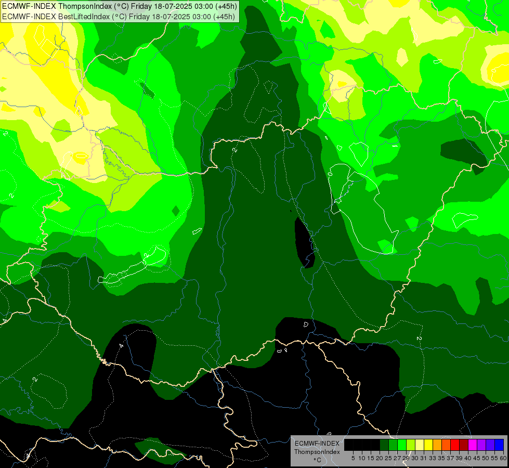Select the purple 45–50 legend swatch

click(x=481, y=445)
